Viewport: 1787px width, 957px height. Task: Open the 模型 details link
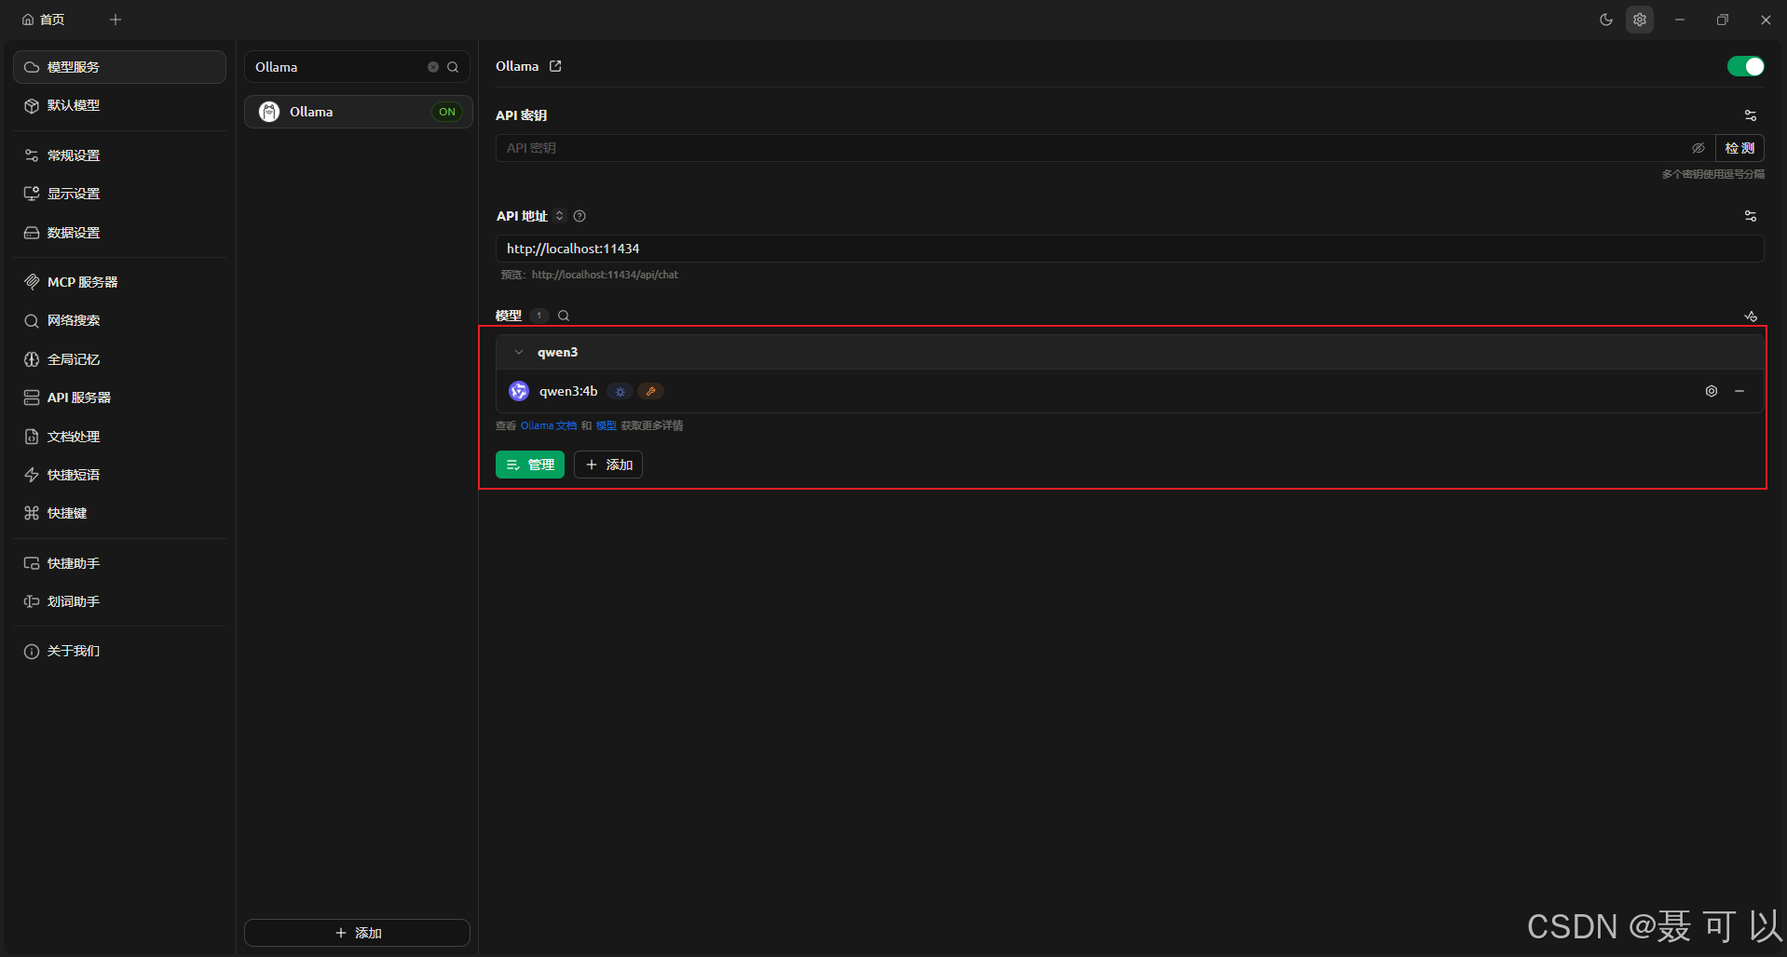pos(607,425)
